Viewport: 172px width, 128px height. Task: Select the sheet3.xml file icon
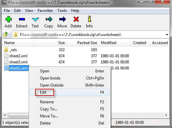[x=6, y=62]
